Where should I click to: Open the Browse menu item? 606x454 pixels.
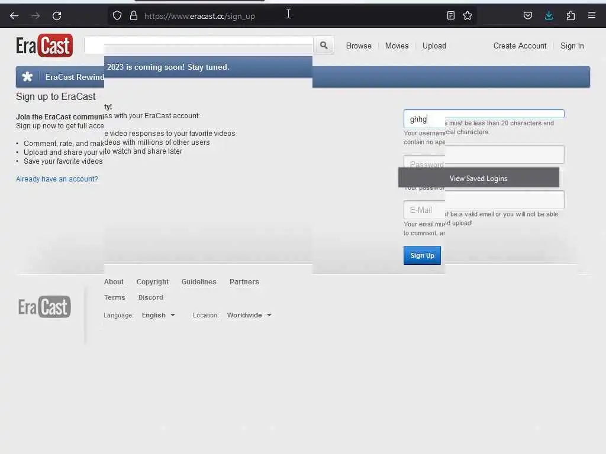(359, 46)
